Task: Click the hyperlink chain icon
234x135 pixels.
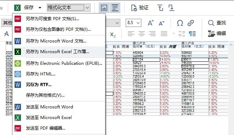Action: point(191,23)
